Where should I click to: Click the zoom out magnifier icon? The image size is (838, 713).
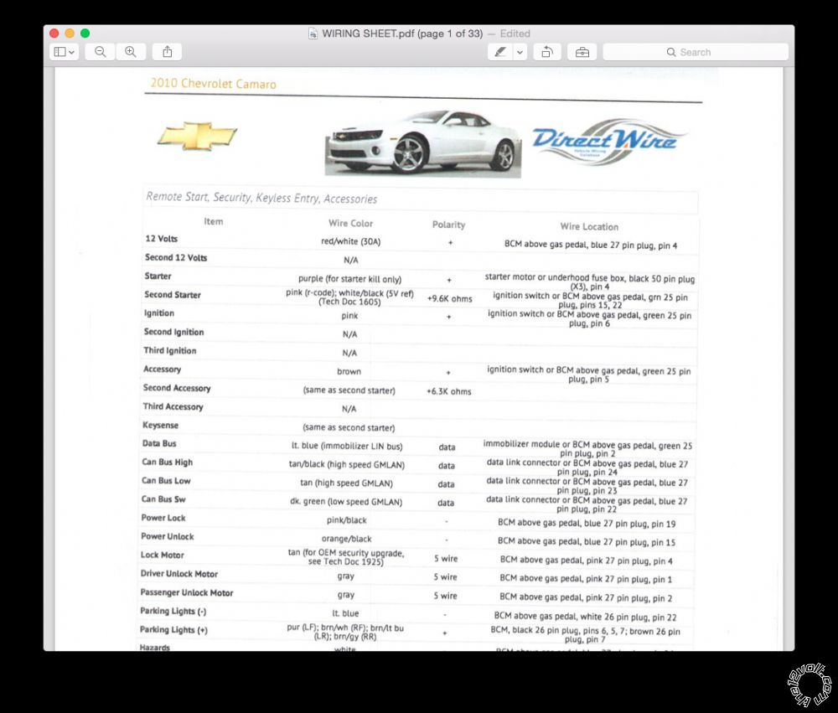tap(100, 52)
